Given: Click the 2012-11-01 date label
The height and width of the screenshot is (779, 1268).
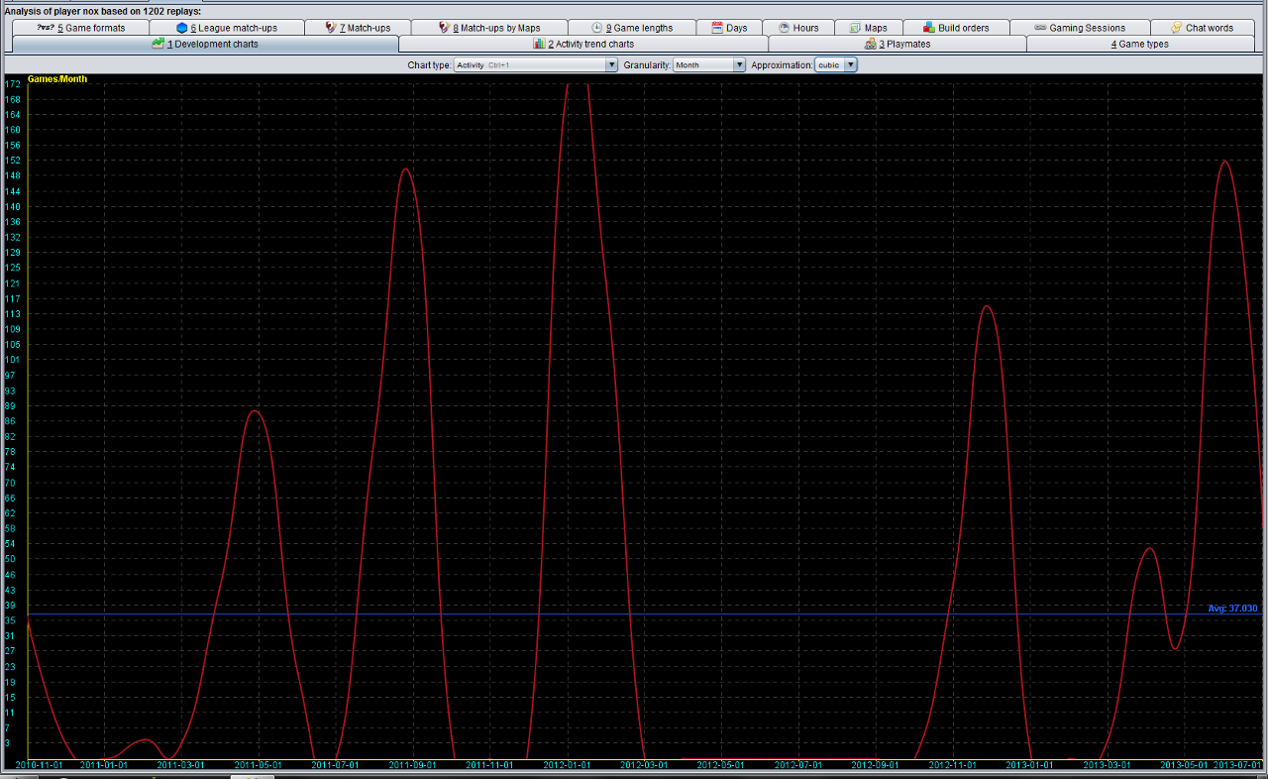Looking at the screenshot, I should coord(953,765).
